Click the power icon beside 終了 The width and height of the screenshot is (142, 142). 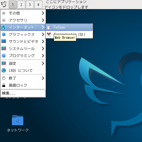pos(4,78)
